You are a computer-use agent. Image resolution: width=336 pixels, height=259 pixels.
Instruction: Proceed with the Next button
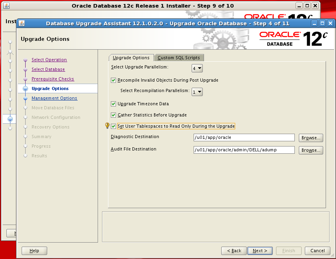pyautogui.click(x=260, y=251)
